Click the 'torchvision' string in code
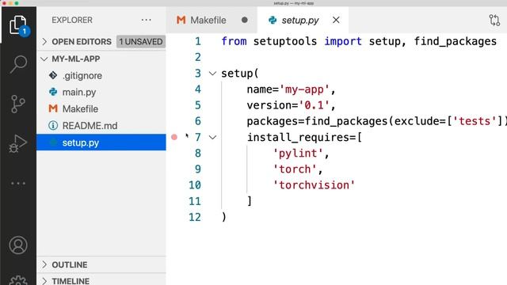 click(x=314, y=185)
